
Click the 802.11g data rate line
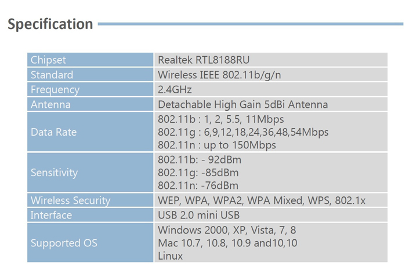click(243, 132)
